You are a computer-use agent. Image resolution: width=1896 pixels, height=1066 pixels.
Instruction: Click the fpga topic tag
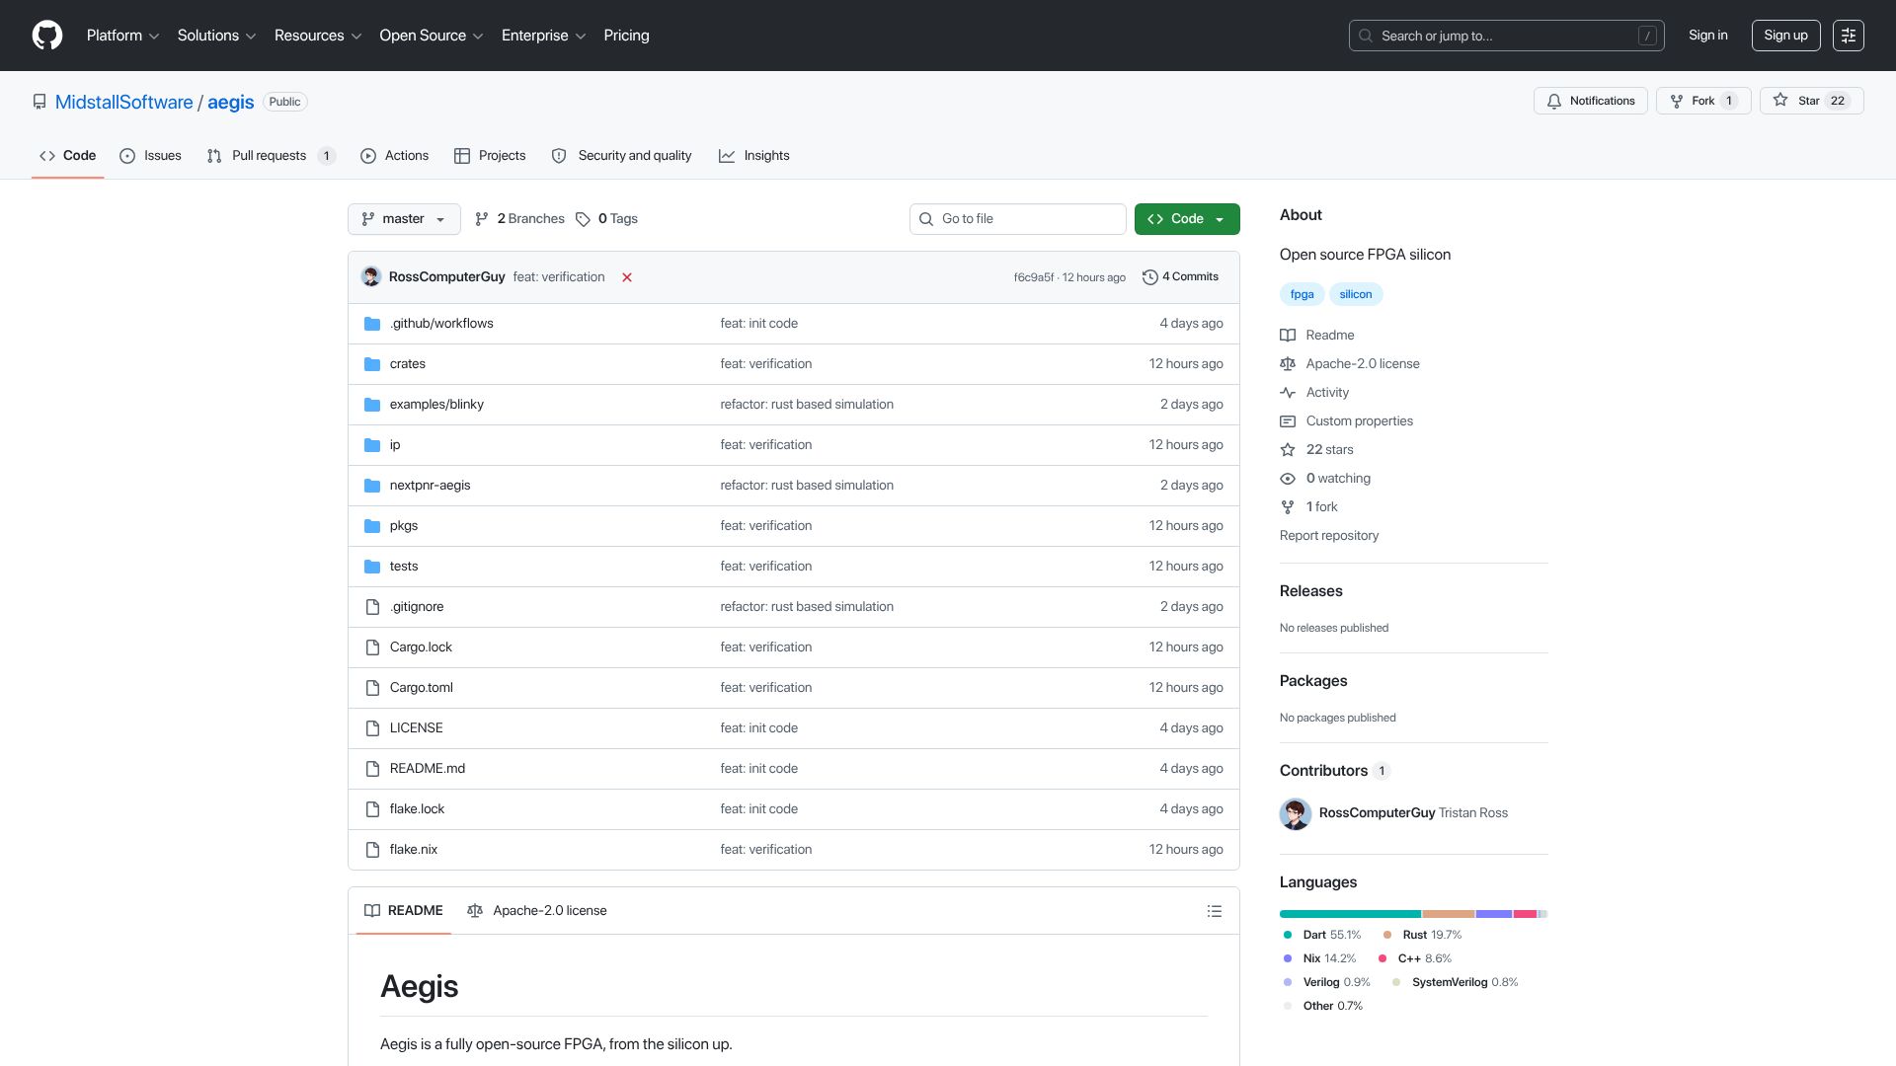(1302, 294)
